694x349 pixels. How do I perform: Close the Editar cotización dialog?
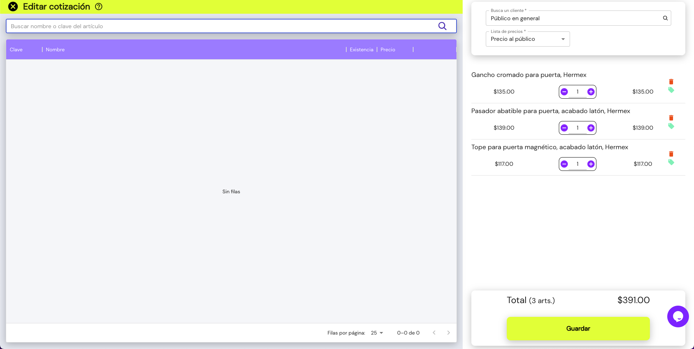point(13,7)
